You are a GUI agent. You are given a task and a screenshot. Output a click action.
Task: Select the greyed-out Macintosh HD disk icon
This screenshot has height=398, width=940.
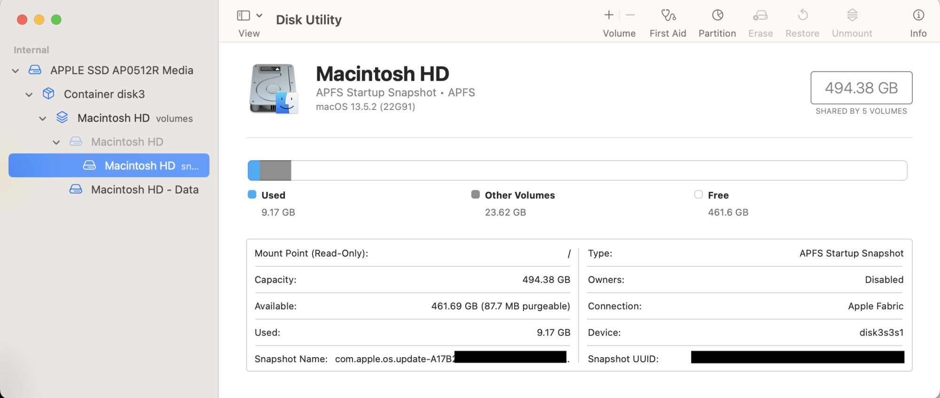point(76,141)
